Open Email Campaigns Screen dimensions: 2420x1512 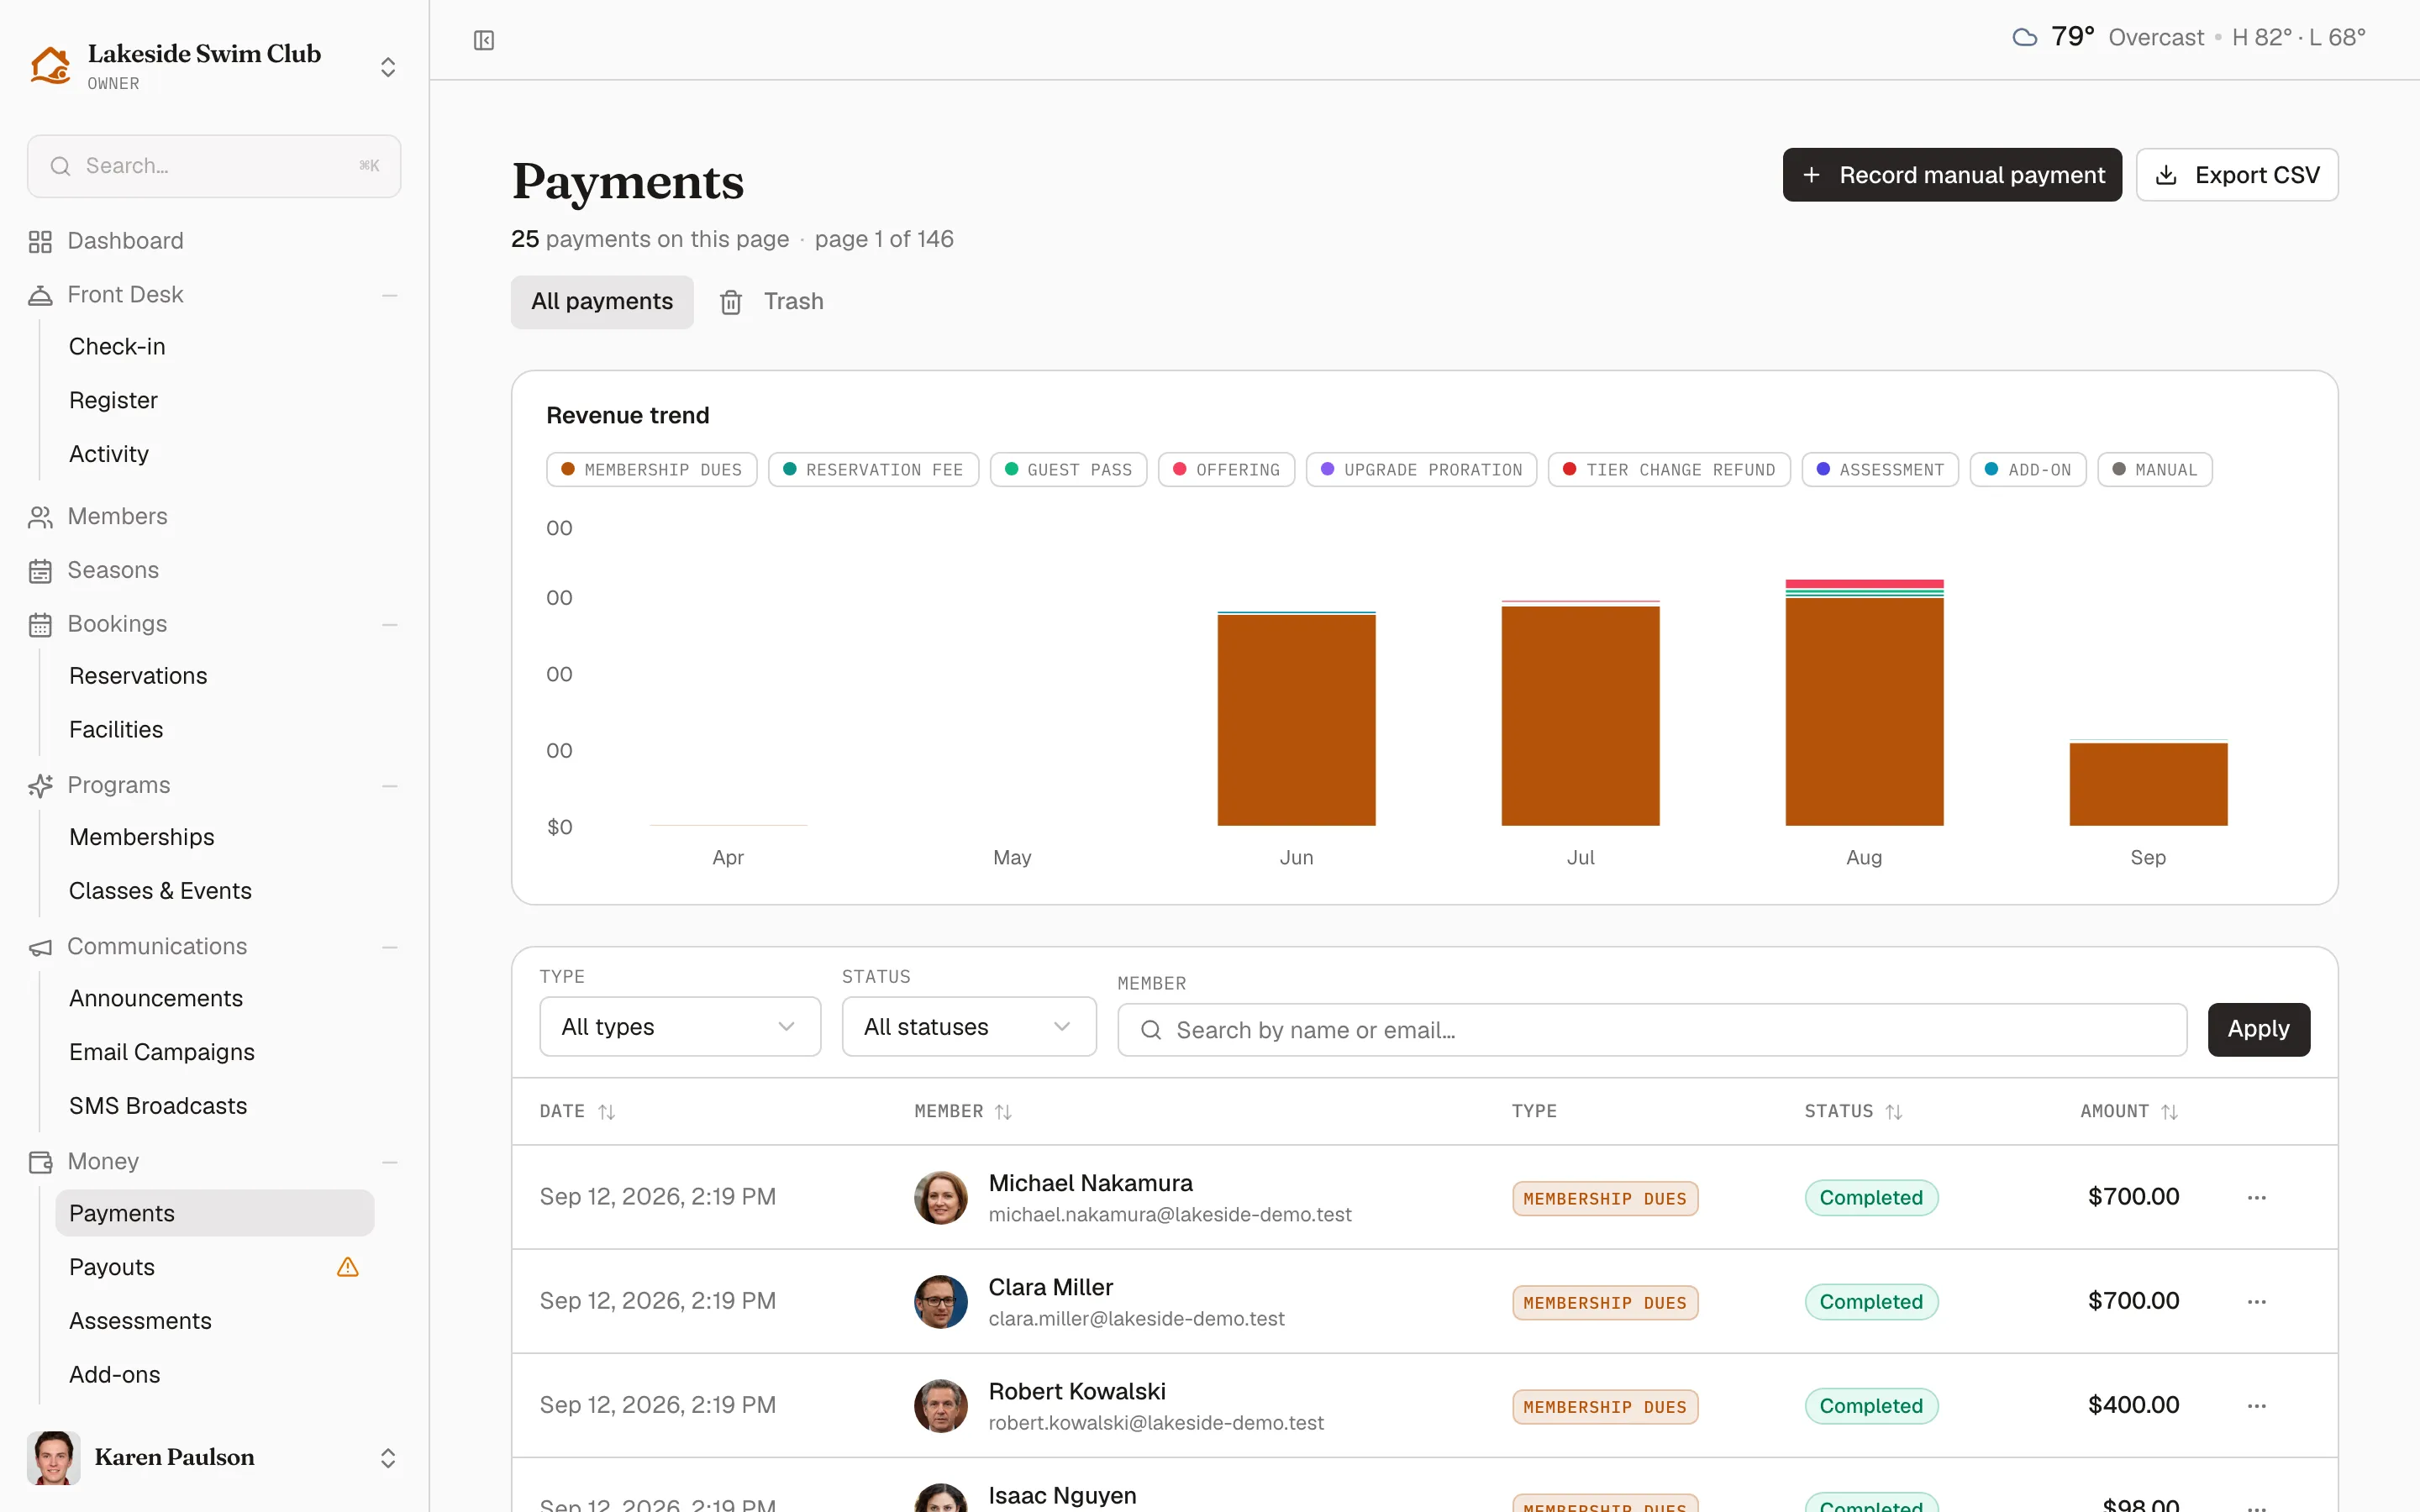pyautogui.click(x=162, y=1052)
